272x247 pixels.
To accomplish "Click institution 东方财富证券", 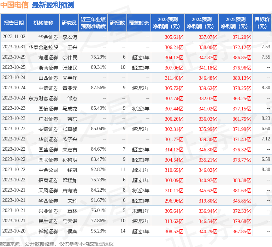I will (x=43, y=98).
